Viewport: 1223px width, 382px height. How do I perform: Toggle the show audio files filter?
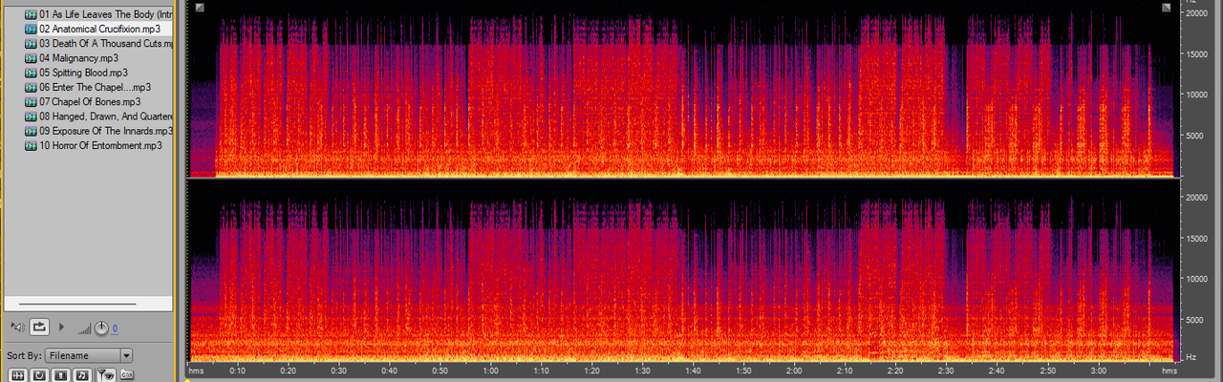(17, 374)
